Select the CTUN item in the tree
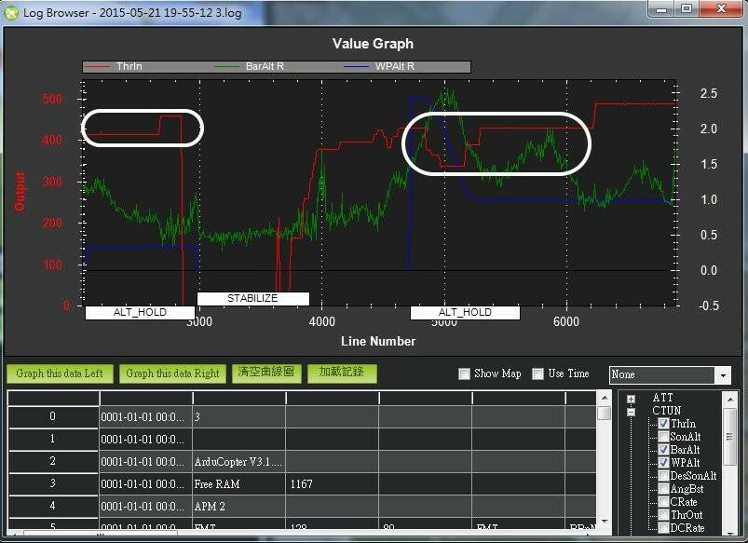This screenshot has height=543, width=748. [666, 411]
